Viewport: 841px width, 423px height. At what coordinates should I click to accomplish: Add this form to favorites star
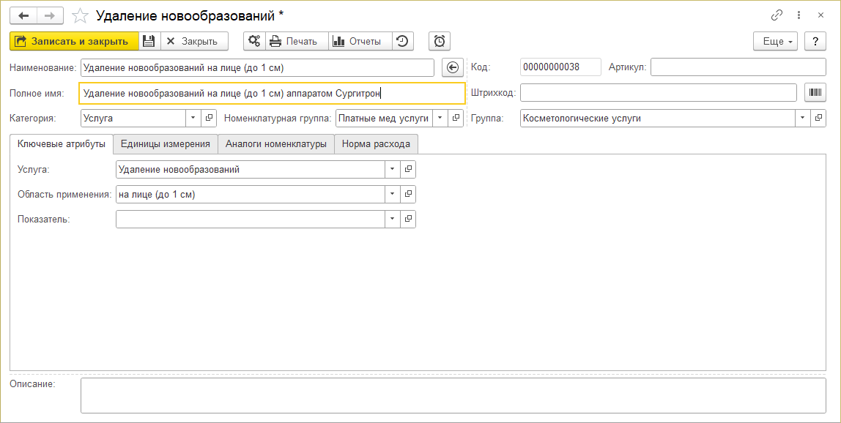(81, 15)
